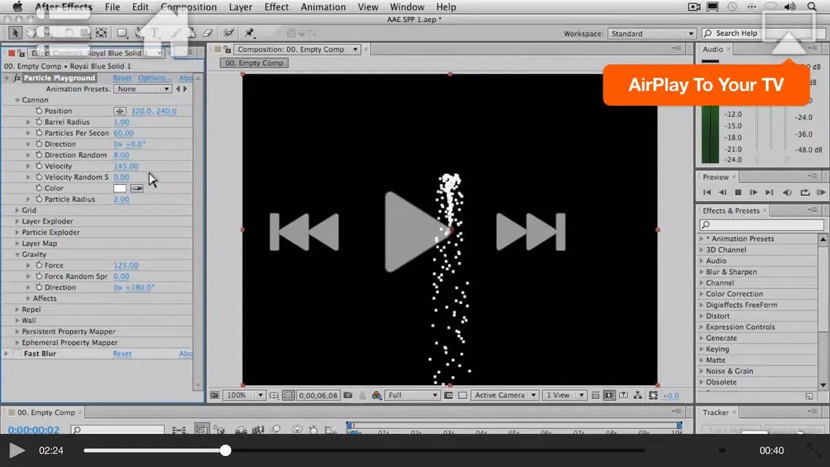
Task: Toggle the Particle Playground fx switch
Action: tap(17, 77)
